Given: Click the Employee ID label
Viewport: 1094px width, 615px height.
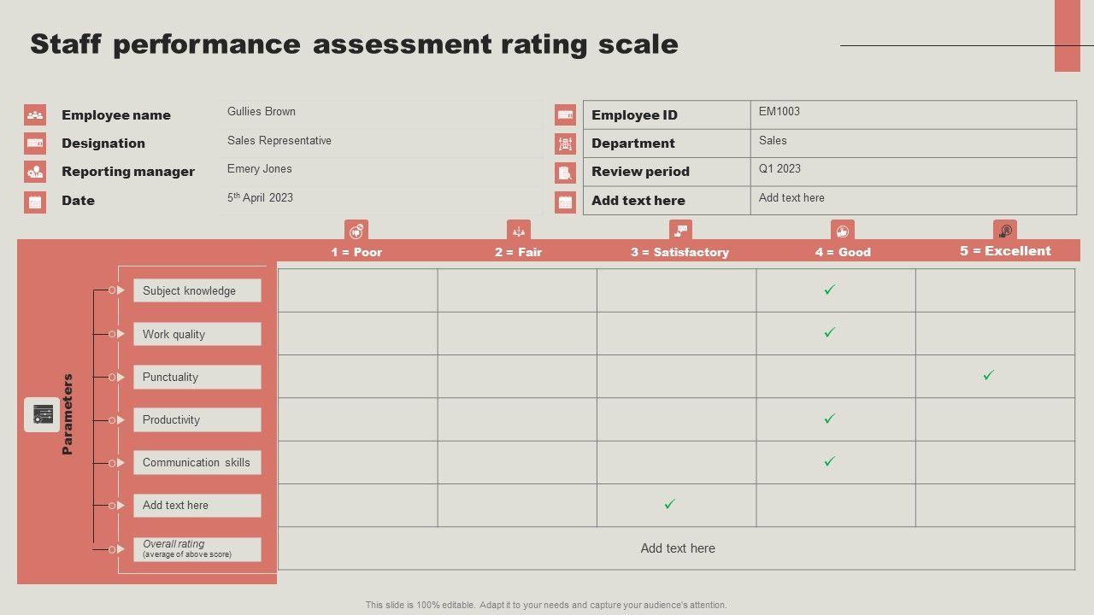Looking at the screenshot, I should pos(634,115).
